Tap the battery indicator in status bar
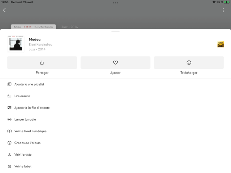The width and height of the screenshot is (231, 173). click(227, 2)
